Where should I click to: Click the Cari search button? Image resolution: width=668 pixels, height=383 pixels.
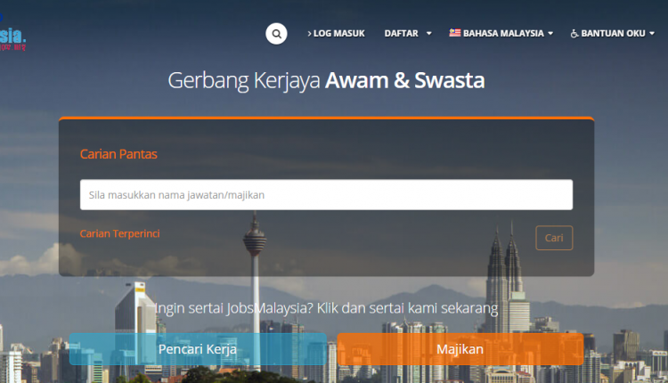click(x=554, y=238)
